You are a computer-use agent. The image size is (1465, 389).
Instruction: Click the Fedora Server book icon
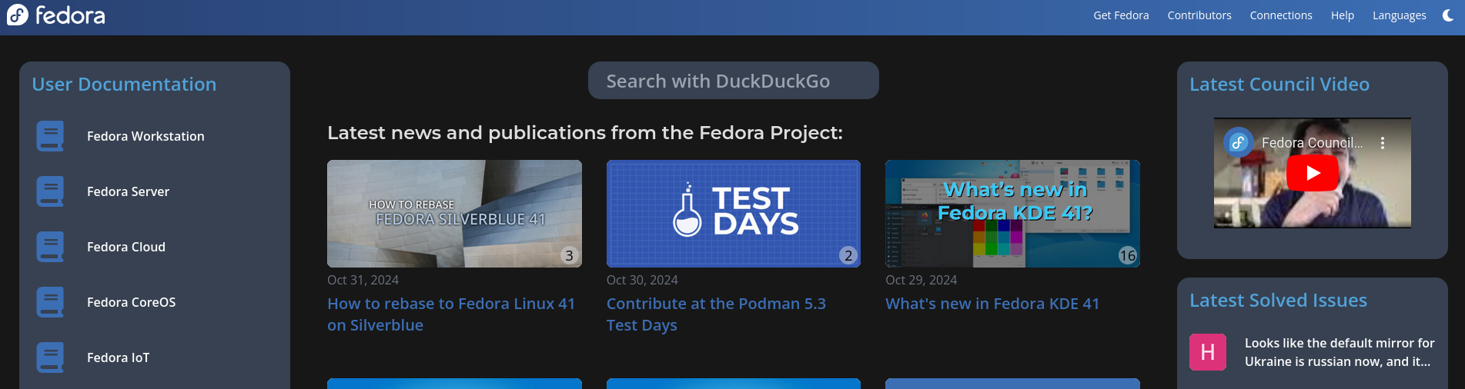[x=50, y=191]
